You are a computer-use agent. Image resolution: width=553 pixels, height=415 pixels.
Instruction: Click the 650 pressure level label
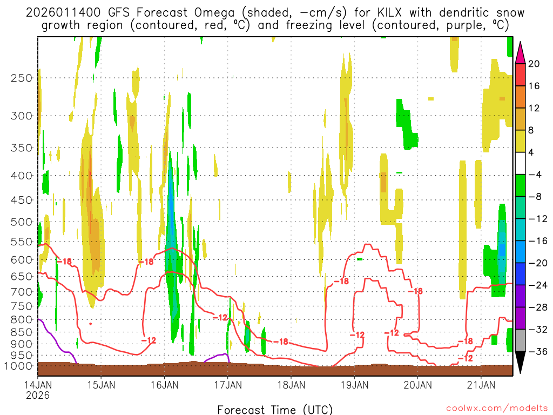coord(22,276)
